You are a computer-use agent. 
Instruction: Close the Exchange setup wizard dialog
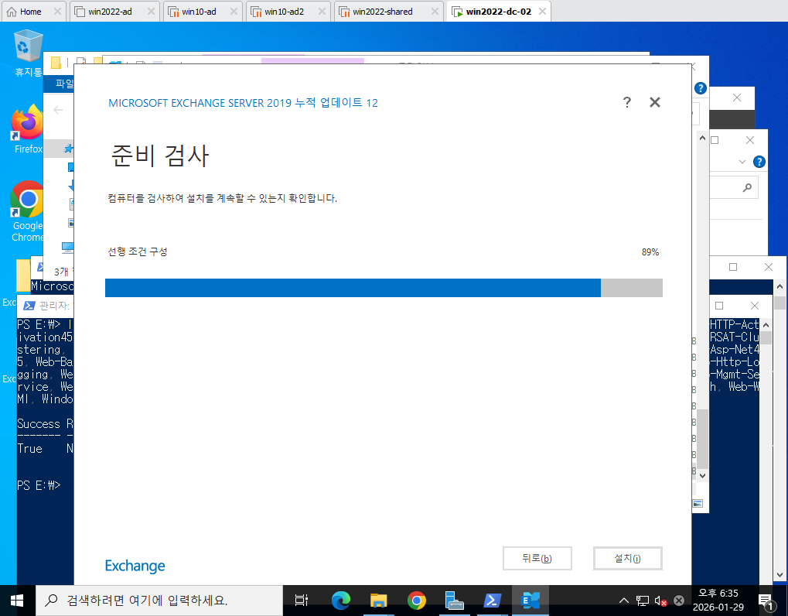(x=655, y=103)
